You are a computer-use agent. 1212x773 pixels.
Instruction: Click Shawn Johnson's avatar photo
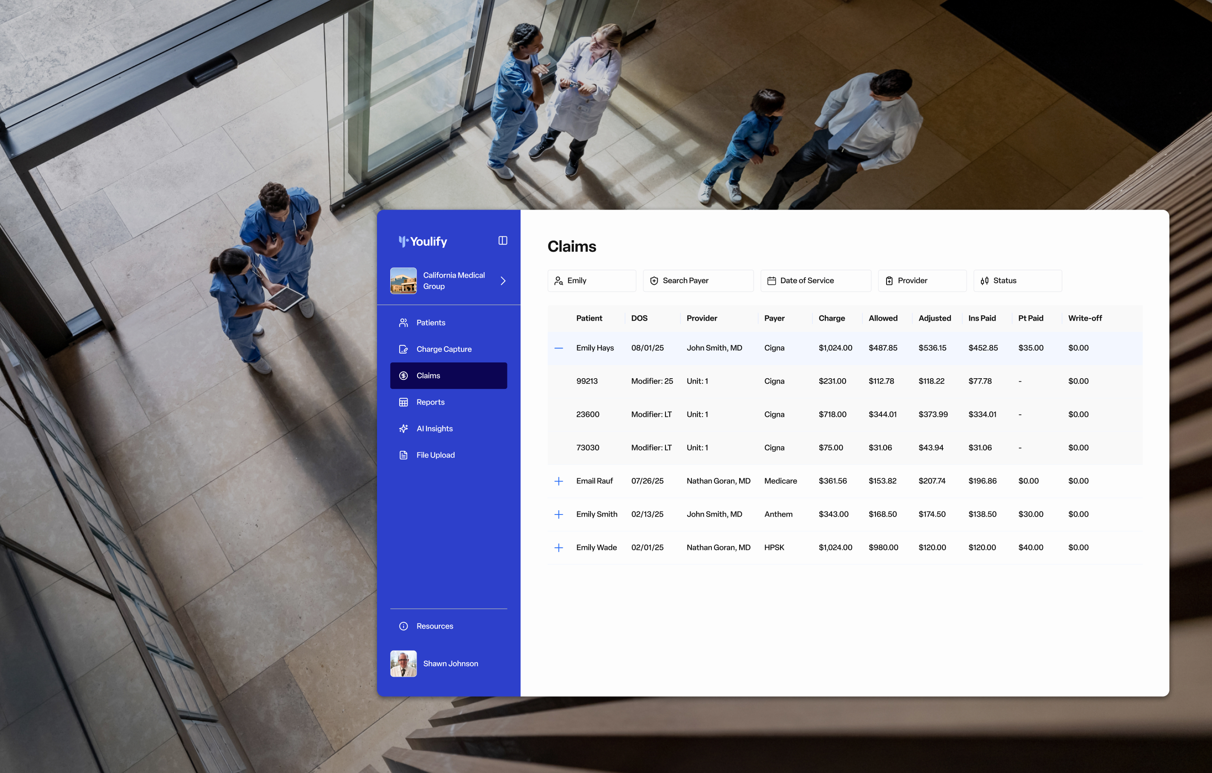point(403,663)
